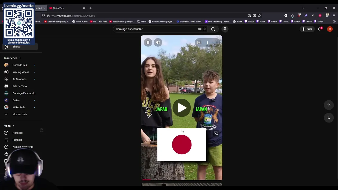Click the tracking protection shield icon
Image resolution: width=338 pixels, height=190 pixels.
tap(44, 16)
